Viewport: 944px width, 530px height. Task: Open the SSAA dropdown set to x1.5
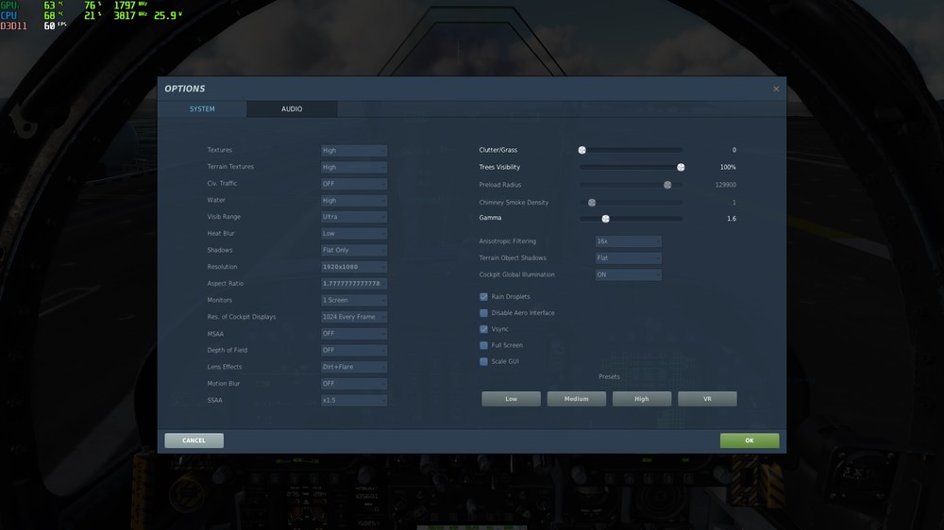tap(353, 400)
